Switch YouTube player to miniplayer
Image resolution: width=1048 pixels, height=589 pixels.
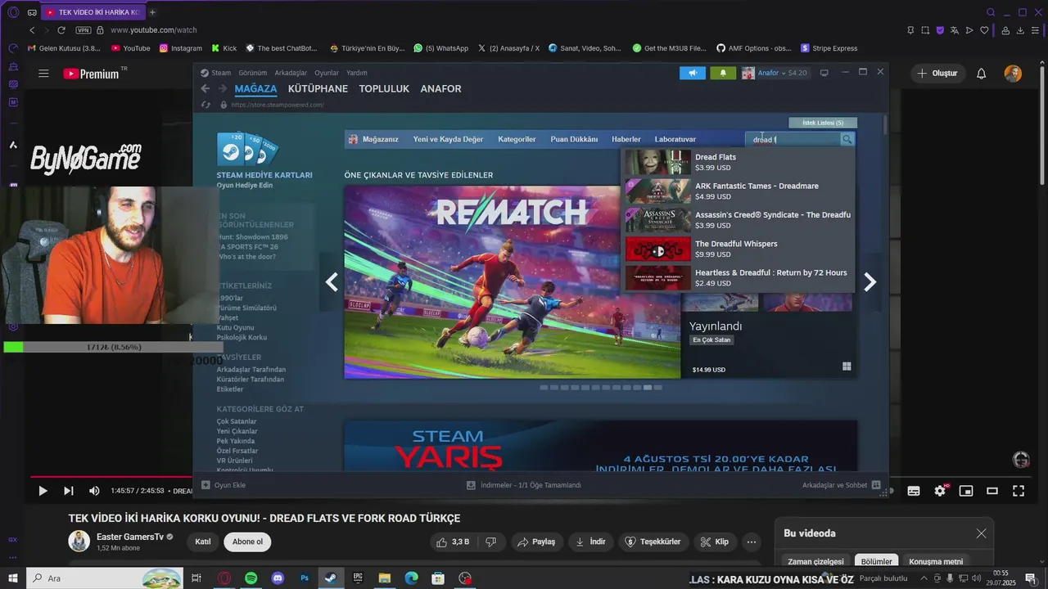pyautogui.click(x=966, y=491)
